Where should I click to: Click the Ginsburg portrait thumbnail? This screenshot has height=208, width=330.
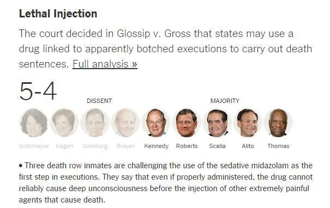(x=95, y=123)
